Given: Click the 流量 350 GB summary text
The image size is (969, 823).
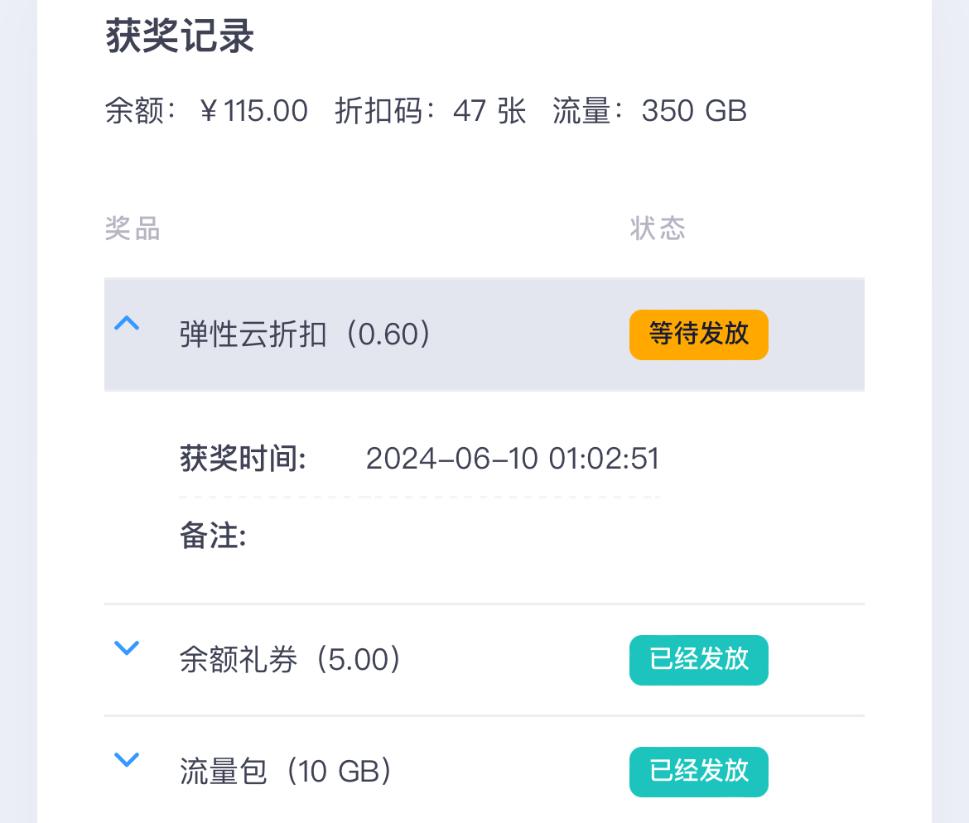Looking at the screenshot, I should pyautogui.click(x=649, y=111).
